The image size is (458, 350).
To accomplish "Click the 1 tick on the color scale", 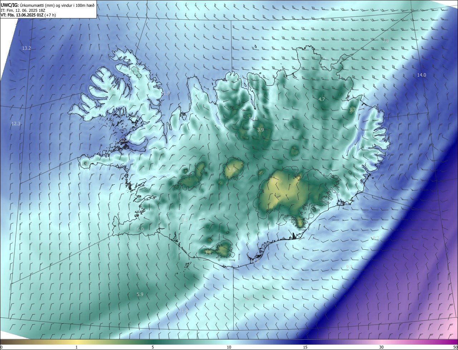I will pos(77,347).
